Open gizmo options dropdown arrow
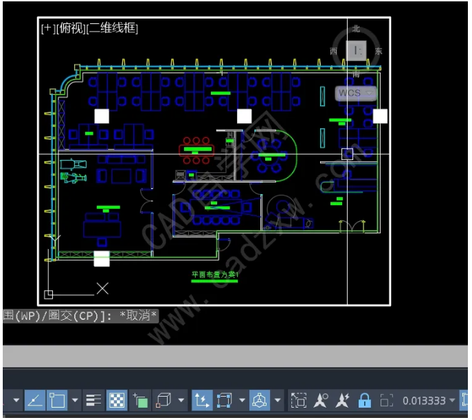Viewport: 472px width, 420px height. (278, 402)
